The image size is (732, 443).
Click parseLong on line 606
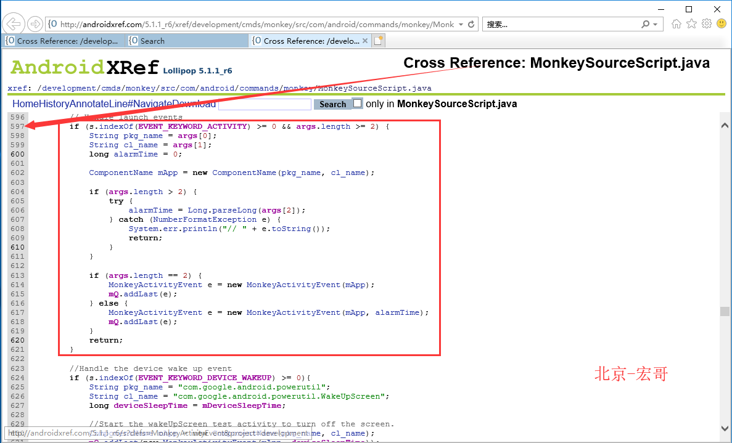coord(234,210)
